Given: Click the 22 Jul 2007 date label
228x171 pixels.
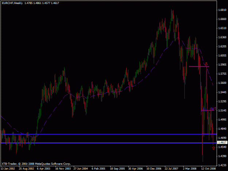Looking at the screenshot, I should [171, 169].
